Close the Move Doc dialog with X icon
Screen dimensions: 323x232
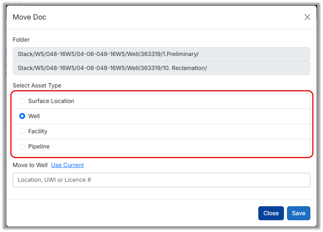[307, 17]
